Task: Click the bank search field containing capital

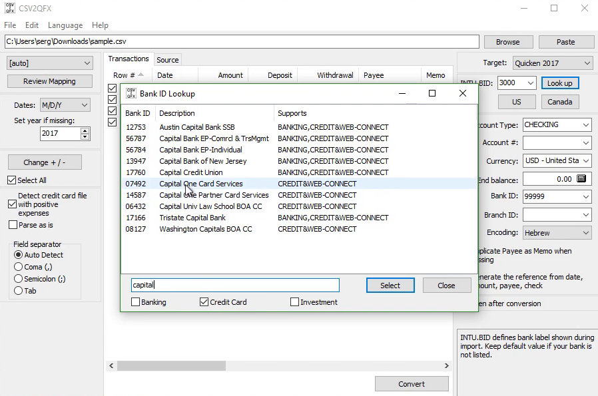Action: click(235, 285)
